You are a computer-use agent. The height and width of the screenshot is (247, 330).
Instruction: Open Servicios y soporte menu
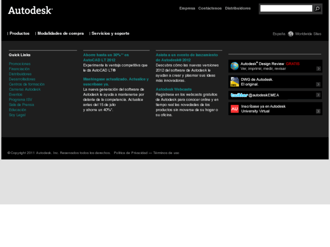[x=110, y=34]
